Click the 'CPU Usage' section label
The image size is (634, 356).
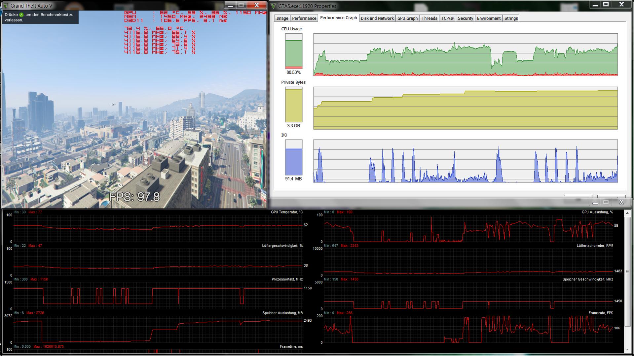click(x=291, y=29)
